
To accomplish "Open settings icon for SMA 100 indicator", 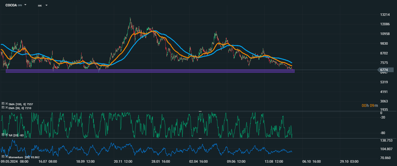I will tap(3, 104).
